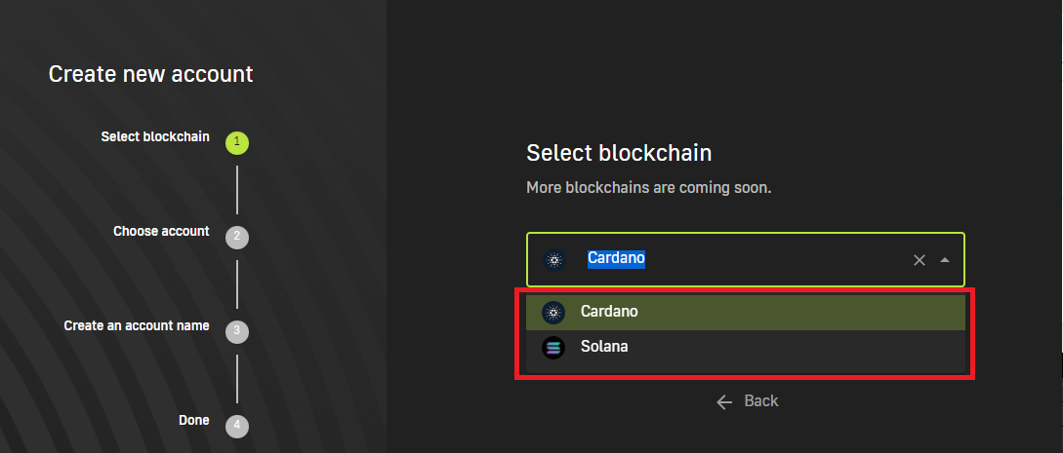
Task: Click the "Create an account name" step label
Action: [x=137, y=325]
